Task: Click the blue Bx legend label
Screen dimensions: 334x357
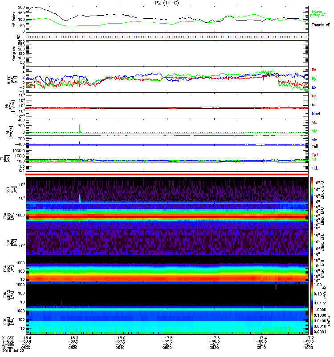Action: click(314, 87)
